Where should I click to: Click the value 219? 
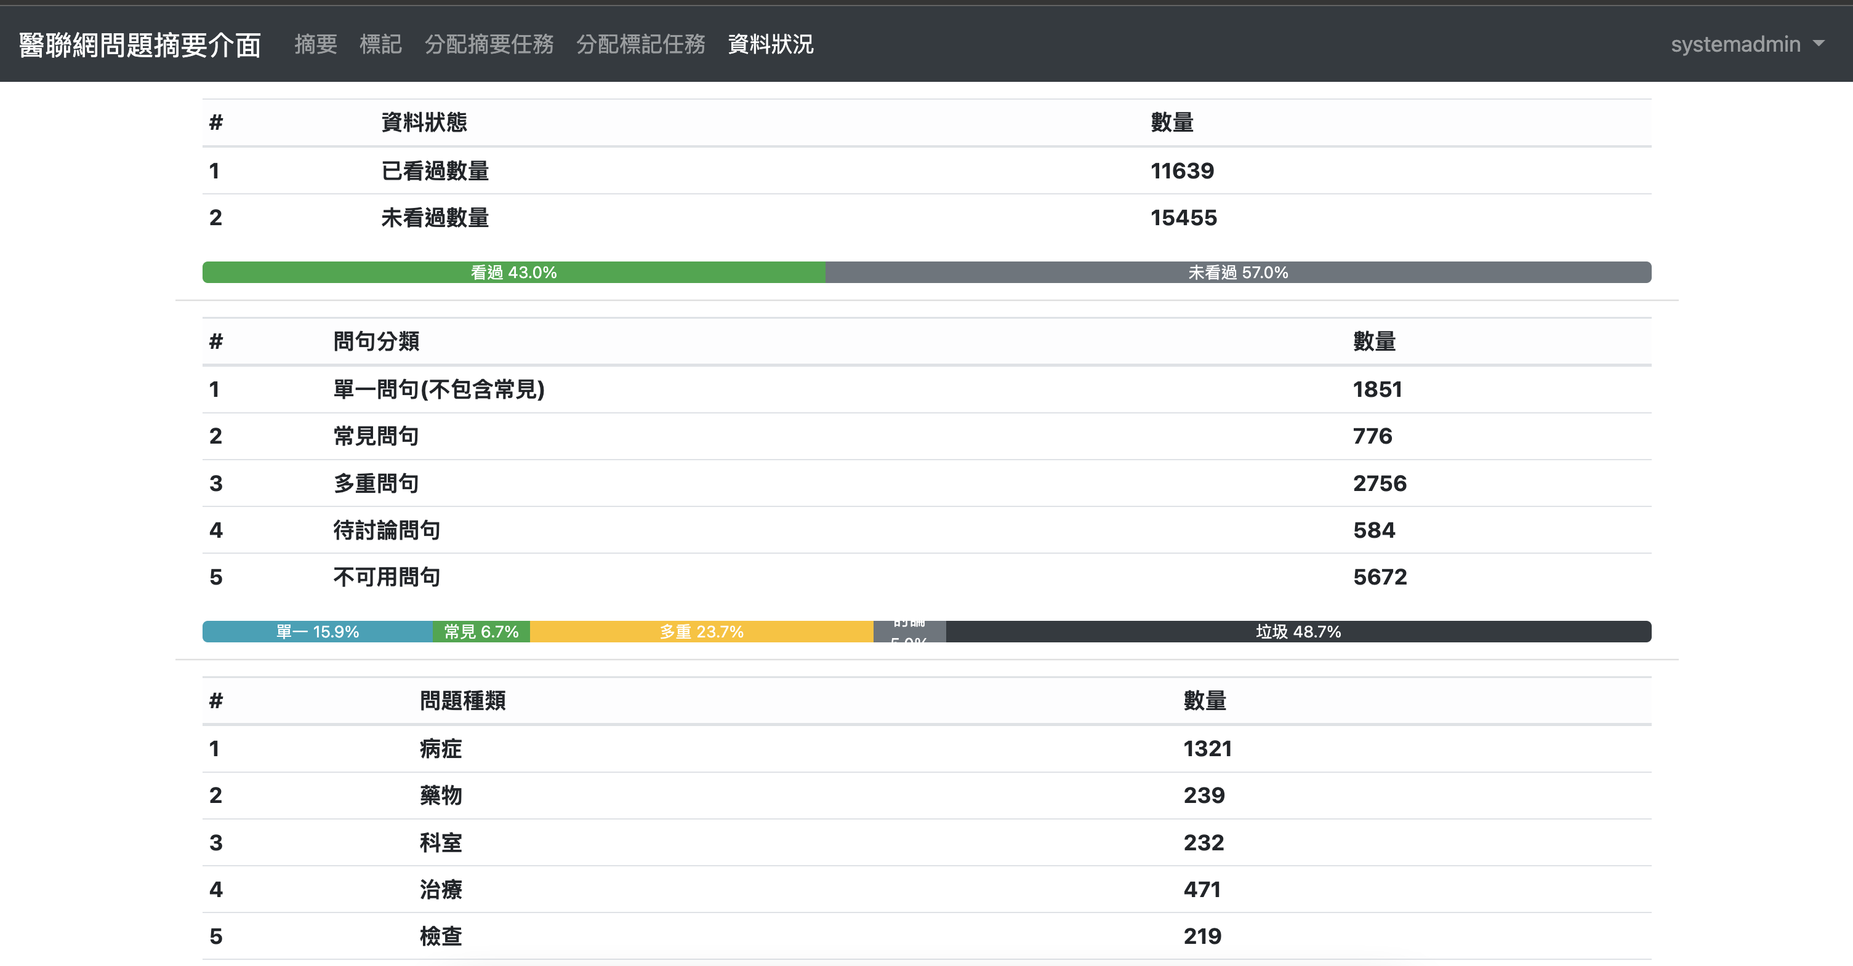(1203, 936)
